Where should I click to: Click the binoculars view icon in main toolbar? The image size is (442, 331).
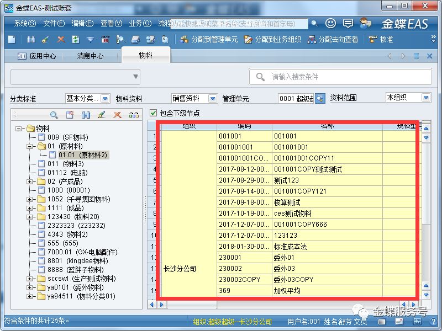pos(31,39)
